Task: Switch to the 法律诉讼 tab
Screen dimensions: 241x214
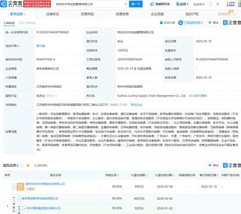Action: (x=52, y=14)
